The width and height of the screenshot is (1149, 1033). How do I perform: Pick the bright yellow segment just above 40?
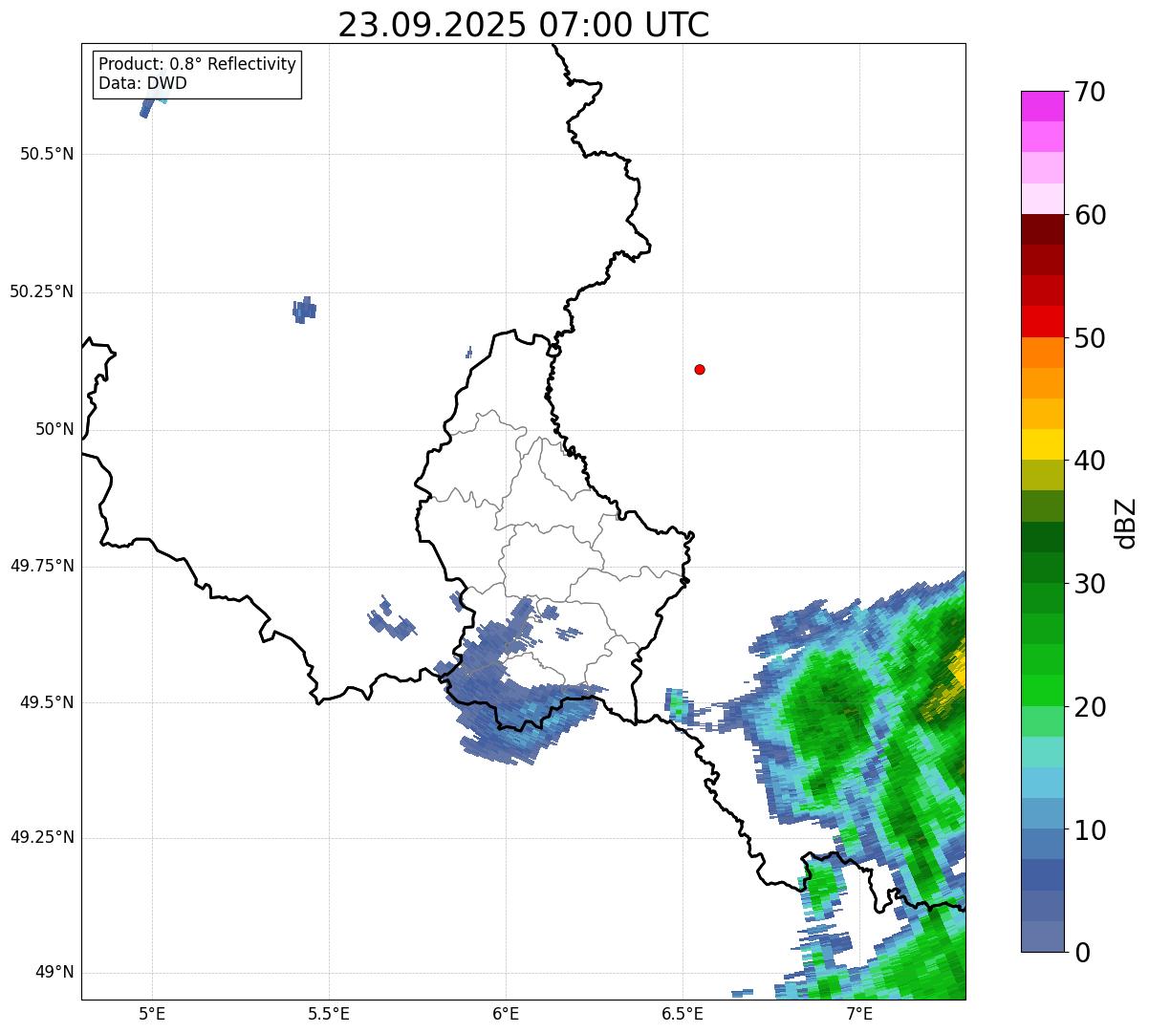pyautogui.click(x=1042, y=444)
